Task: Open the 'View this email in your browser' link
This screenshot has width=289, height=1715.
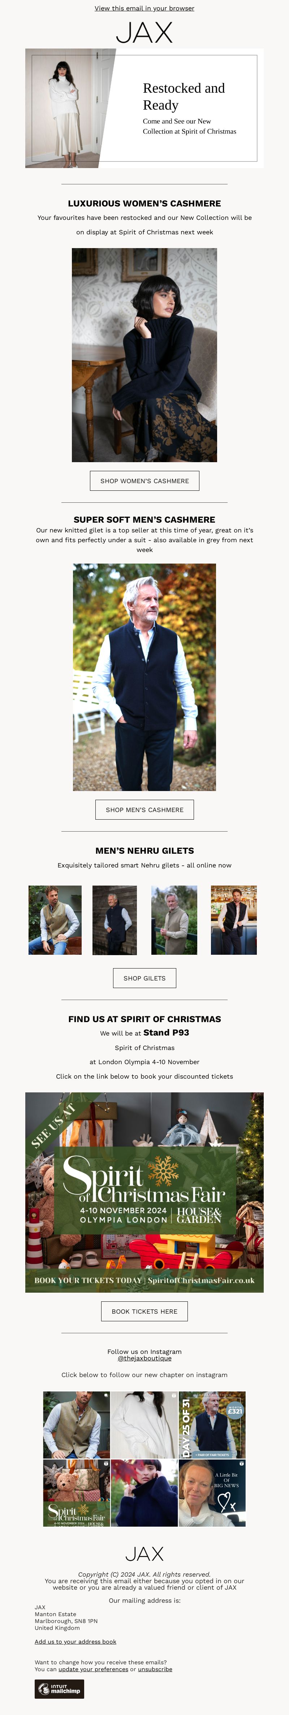Action: (144, 9)
